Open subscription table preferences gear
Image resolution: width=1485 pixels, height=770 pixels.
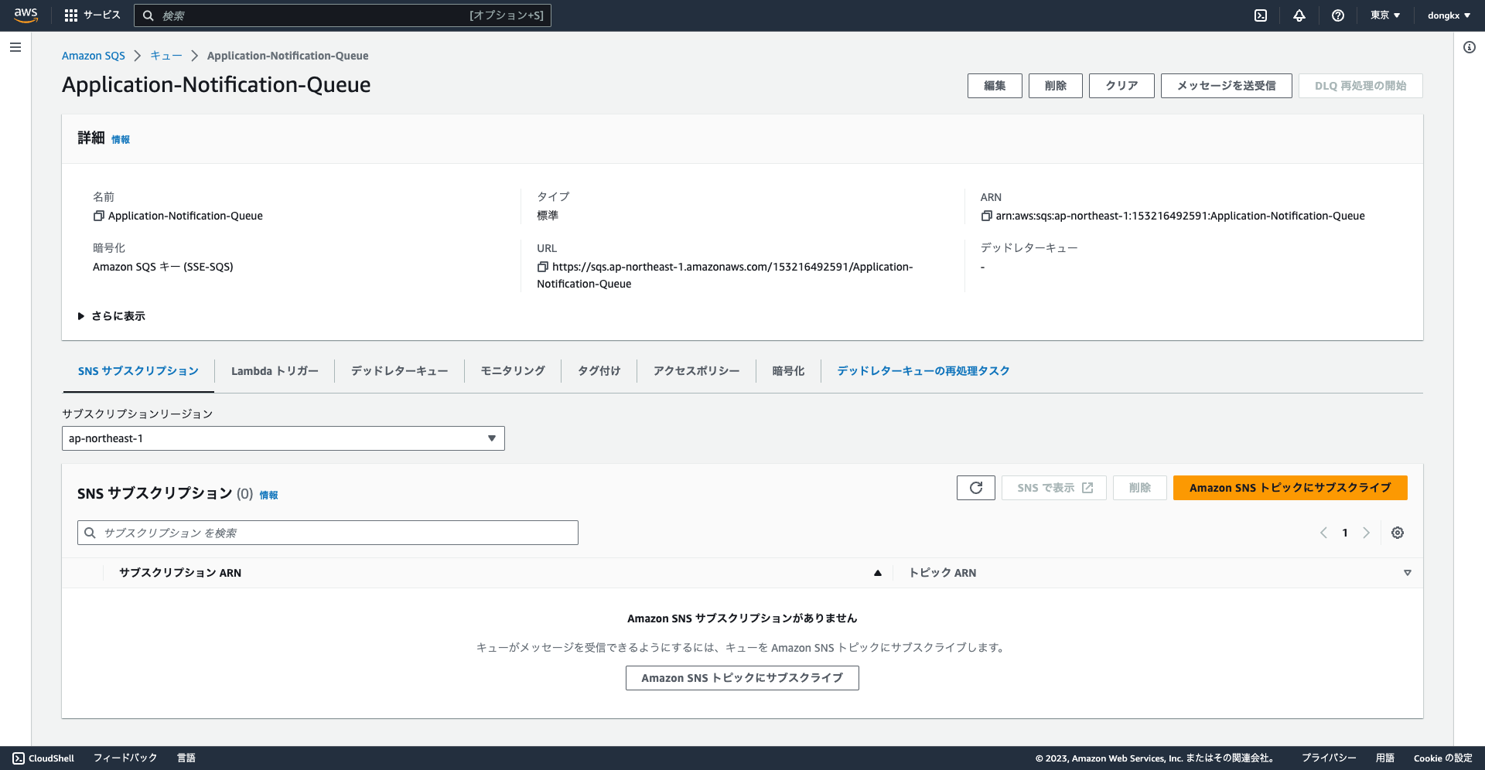point(1398,533)
